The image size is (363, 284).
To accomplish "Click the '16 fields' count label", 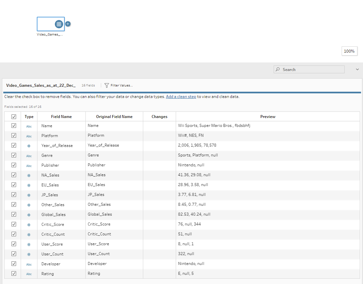I will point(88,85).
